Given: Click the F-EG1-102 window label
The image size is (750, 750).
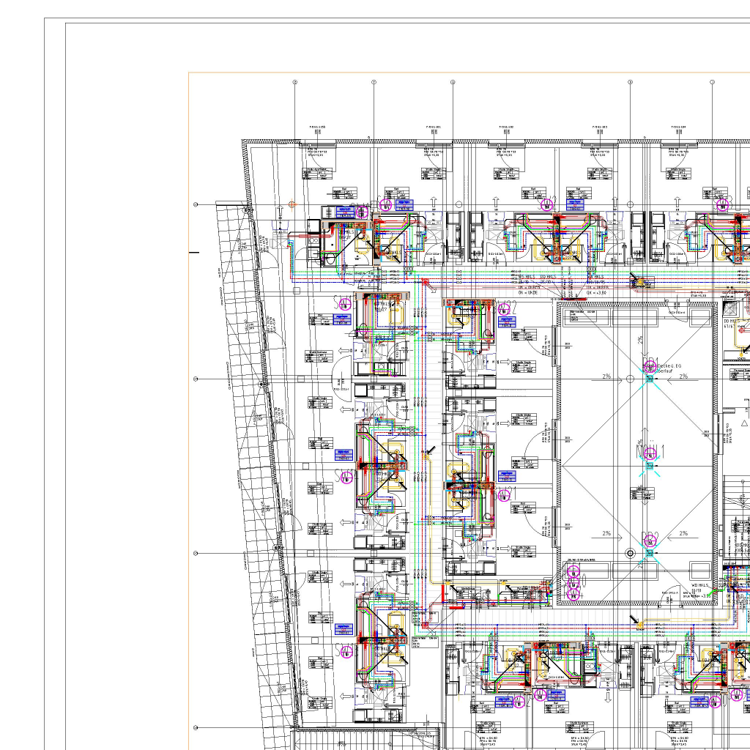Looking at the screenshot, I should click(506, 127).
